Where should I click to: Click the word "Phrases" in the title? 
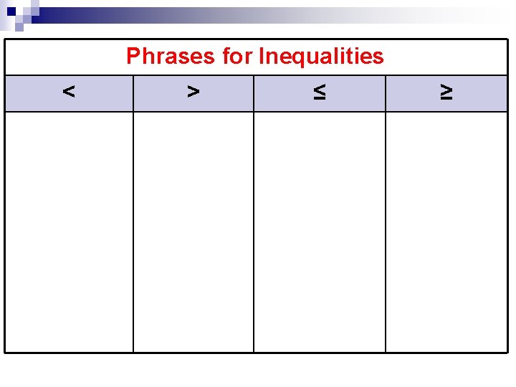click(171, 56)
